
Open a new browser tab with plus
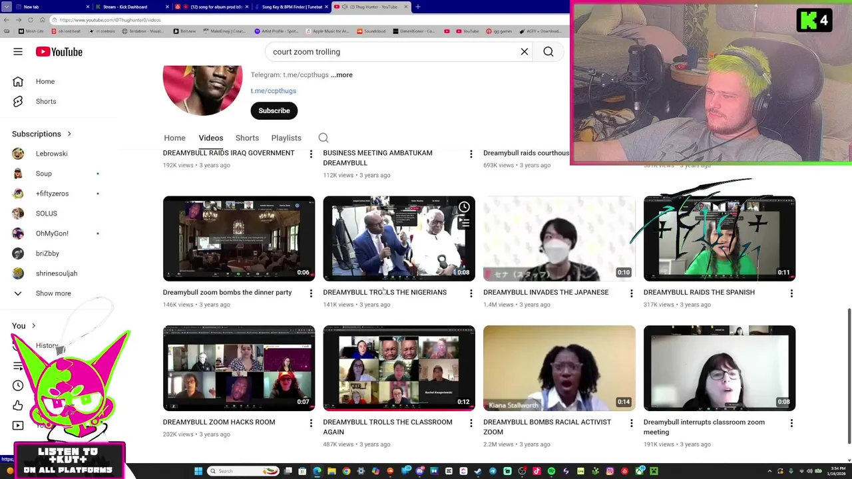pyautogui.click(x=418, y=7)
